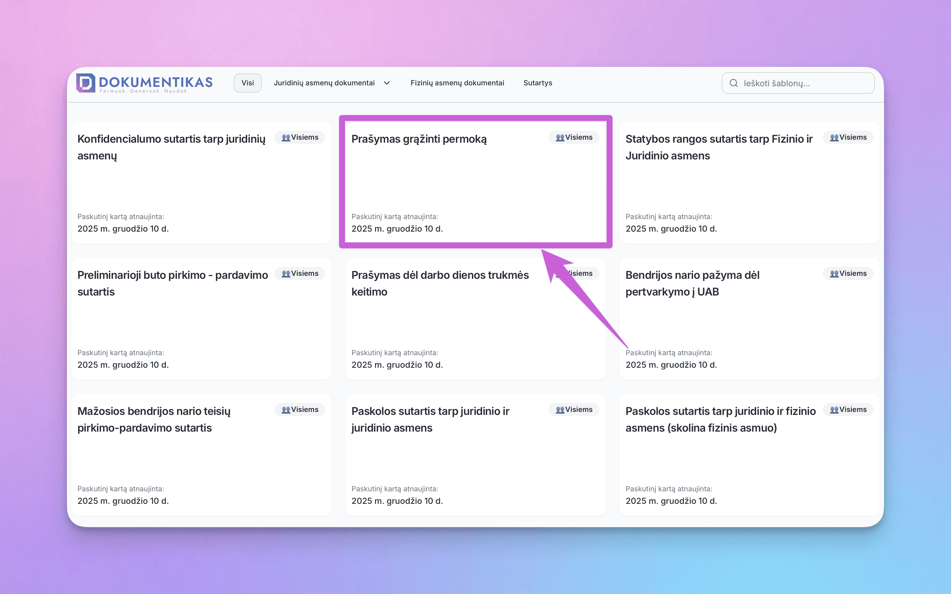The height and width of the screenshot is (594, 951).
Task: Click Visiems badge on Paskolos sutartis skolina fizinis
Action: [848, 409]
